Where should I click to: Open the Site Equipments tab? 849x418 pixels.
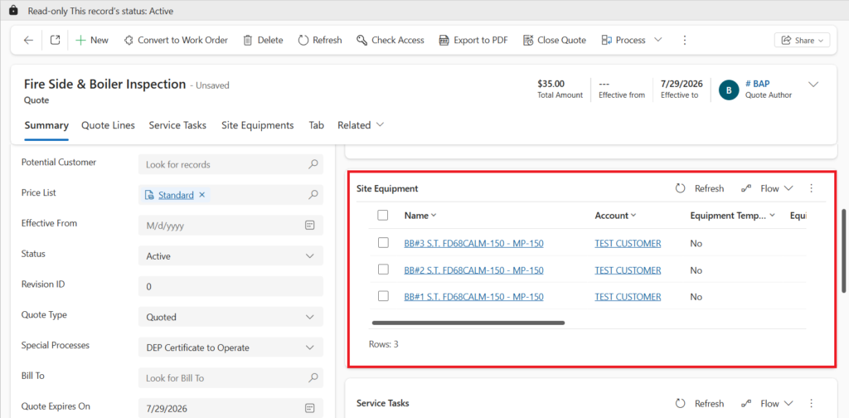pyautogui.click(x=258, y=125)
